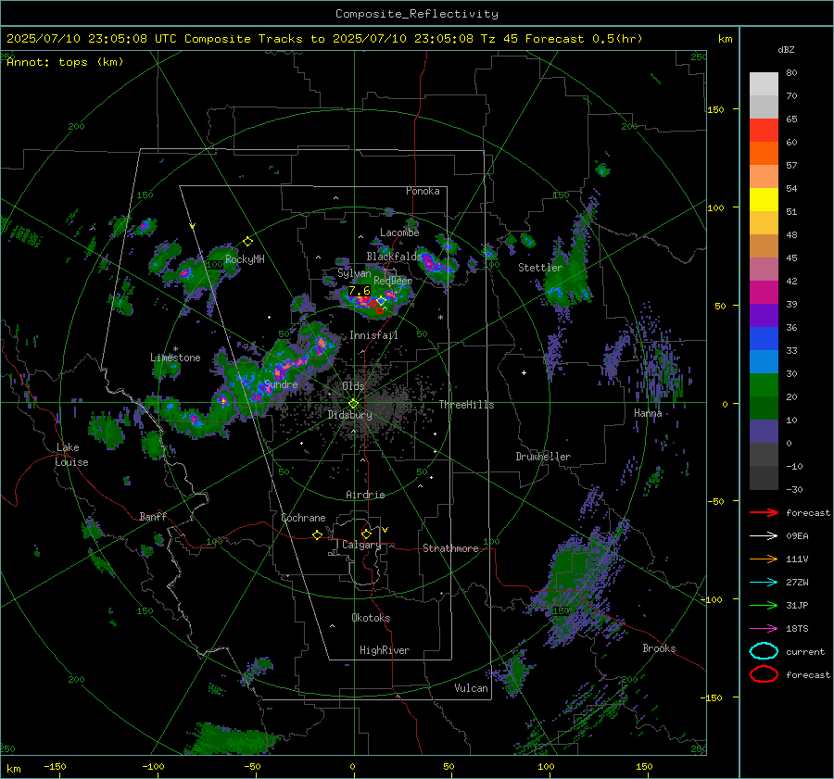
Task: Click the ThreeHills city label
Action: 466,405
